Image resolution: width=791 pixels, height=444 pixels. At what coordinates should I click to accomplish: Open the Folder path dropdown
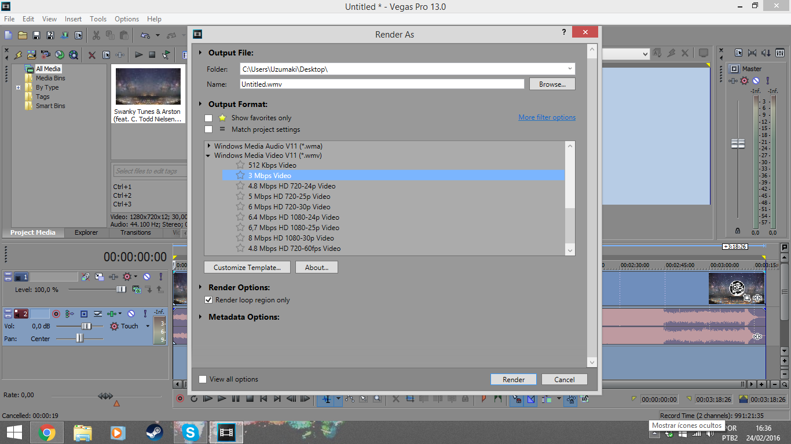[570, 69]
